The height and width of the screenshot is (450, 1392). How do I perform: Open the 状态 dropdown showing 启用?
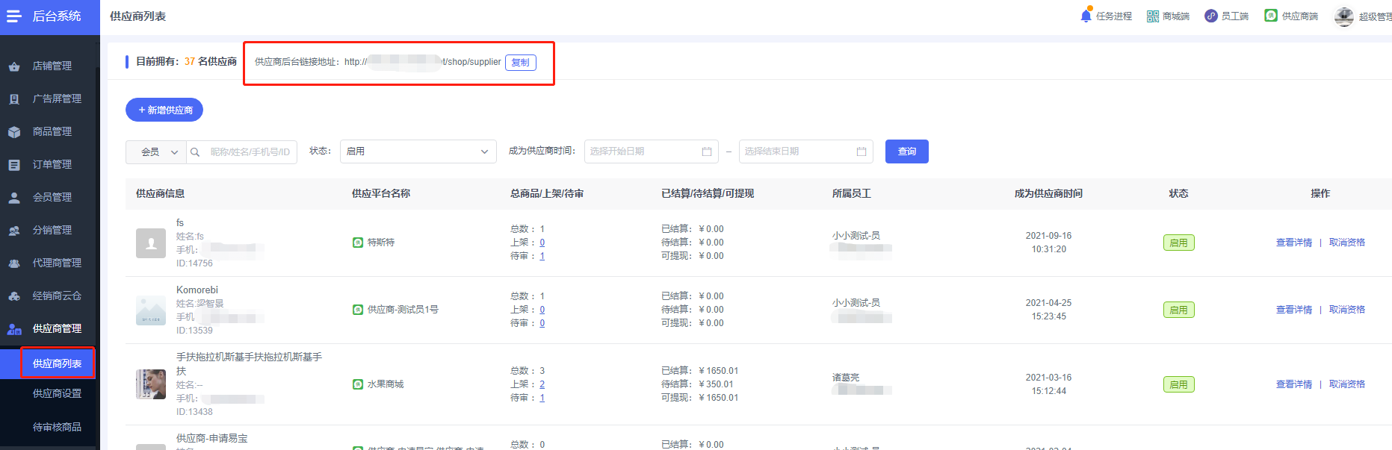pos(418,151)
